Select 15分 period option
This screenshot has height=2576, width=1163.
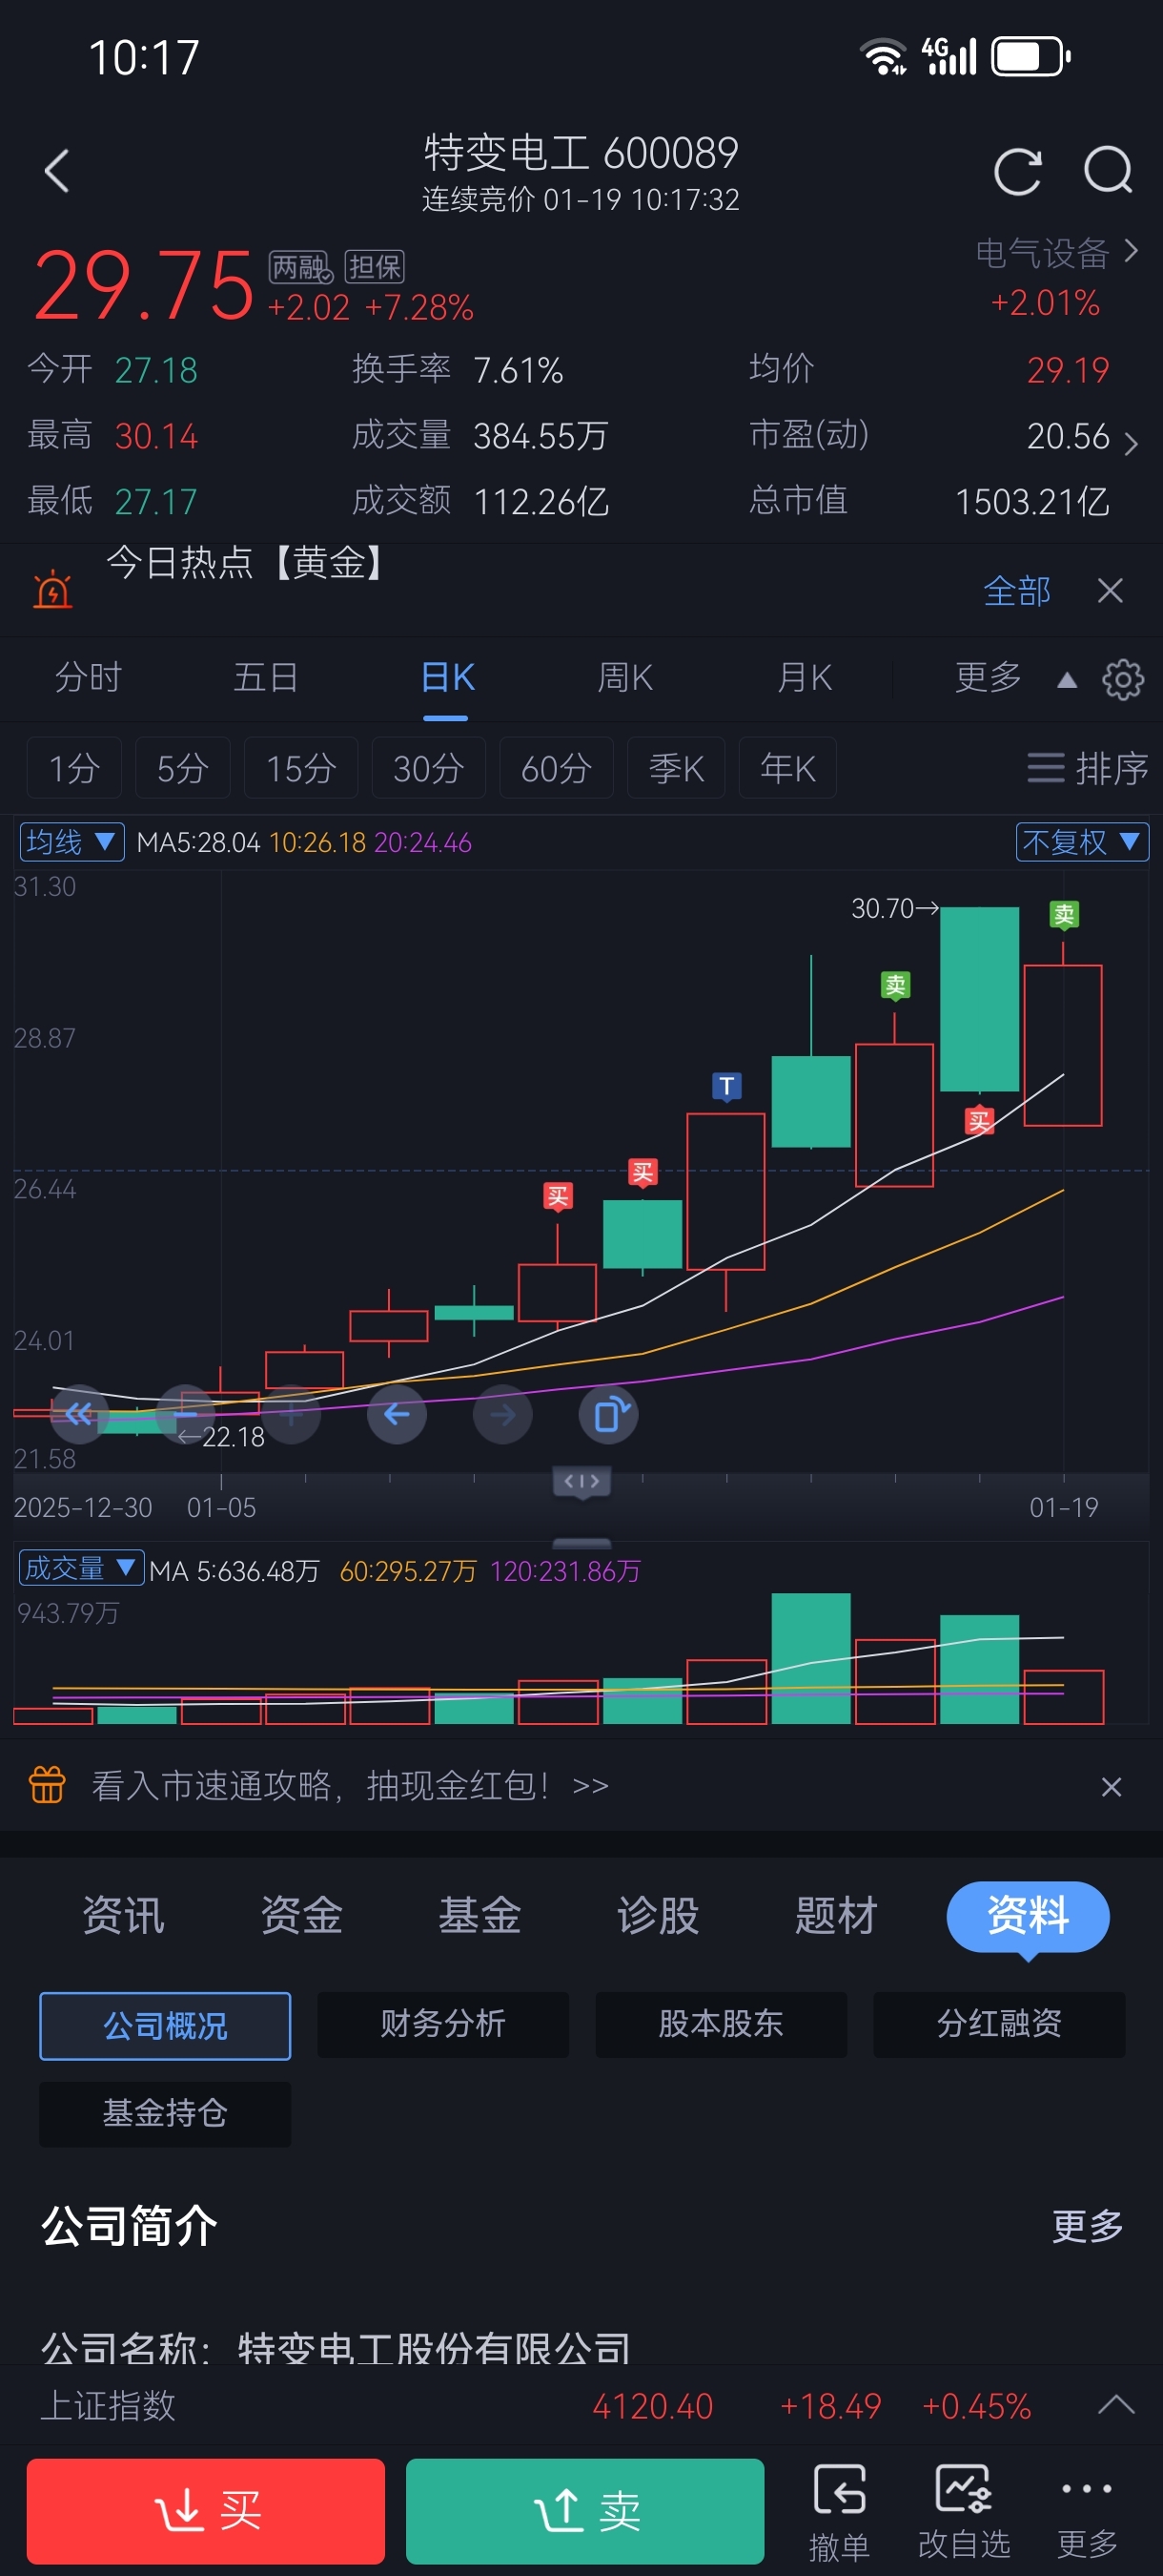click(x=300, y=768)
